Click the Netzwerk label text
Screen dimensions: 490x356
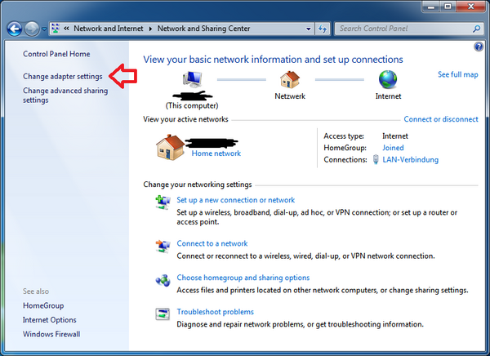[290, 96]
